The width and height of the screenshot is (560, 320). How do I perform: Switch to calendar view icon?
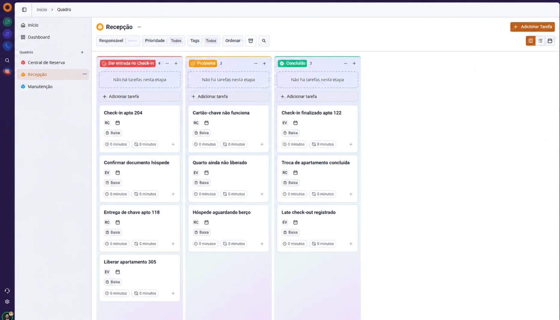(550, 41)
